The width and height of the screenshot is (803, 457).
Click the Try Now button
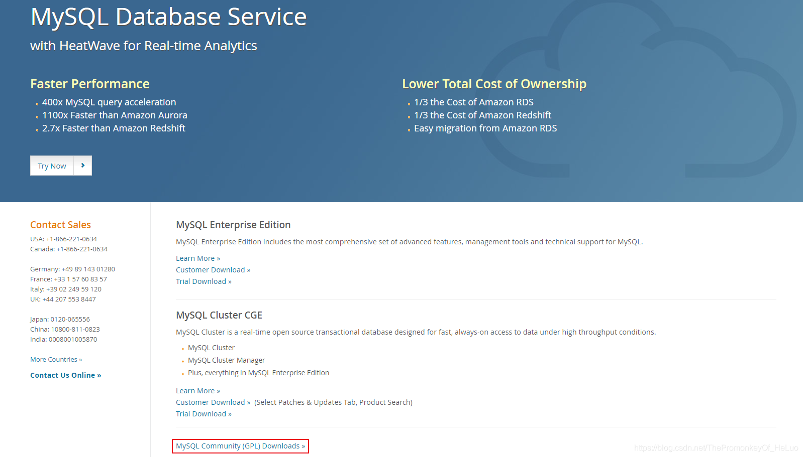point(52,166)
